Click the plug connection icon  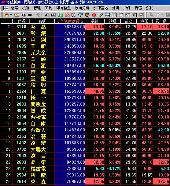[101, 15]
